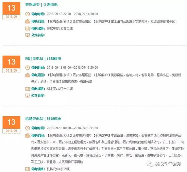
Task: Open the 闻江变电站 | 计划停电 title link
Action: coord(43,58)
